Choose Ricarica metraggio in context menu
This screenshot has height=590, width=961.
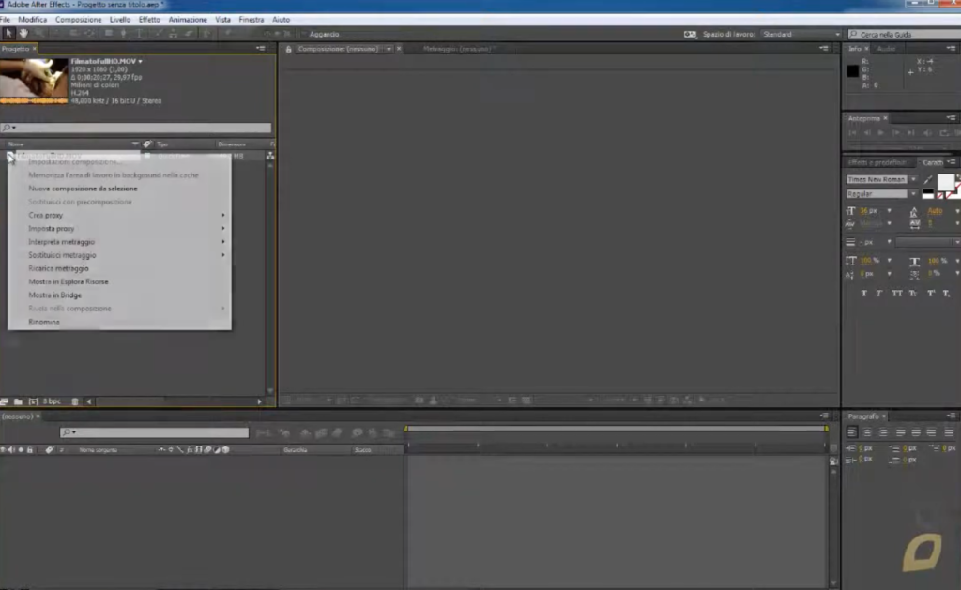[58, 269]
